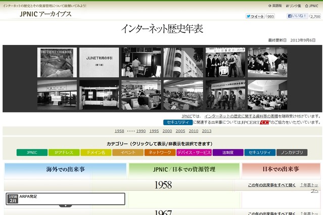Jump to year 2013
The image size is (323, 215).
tap(207, 131)
